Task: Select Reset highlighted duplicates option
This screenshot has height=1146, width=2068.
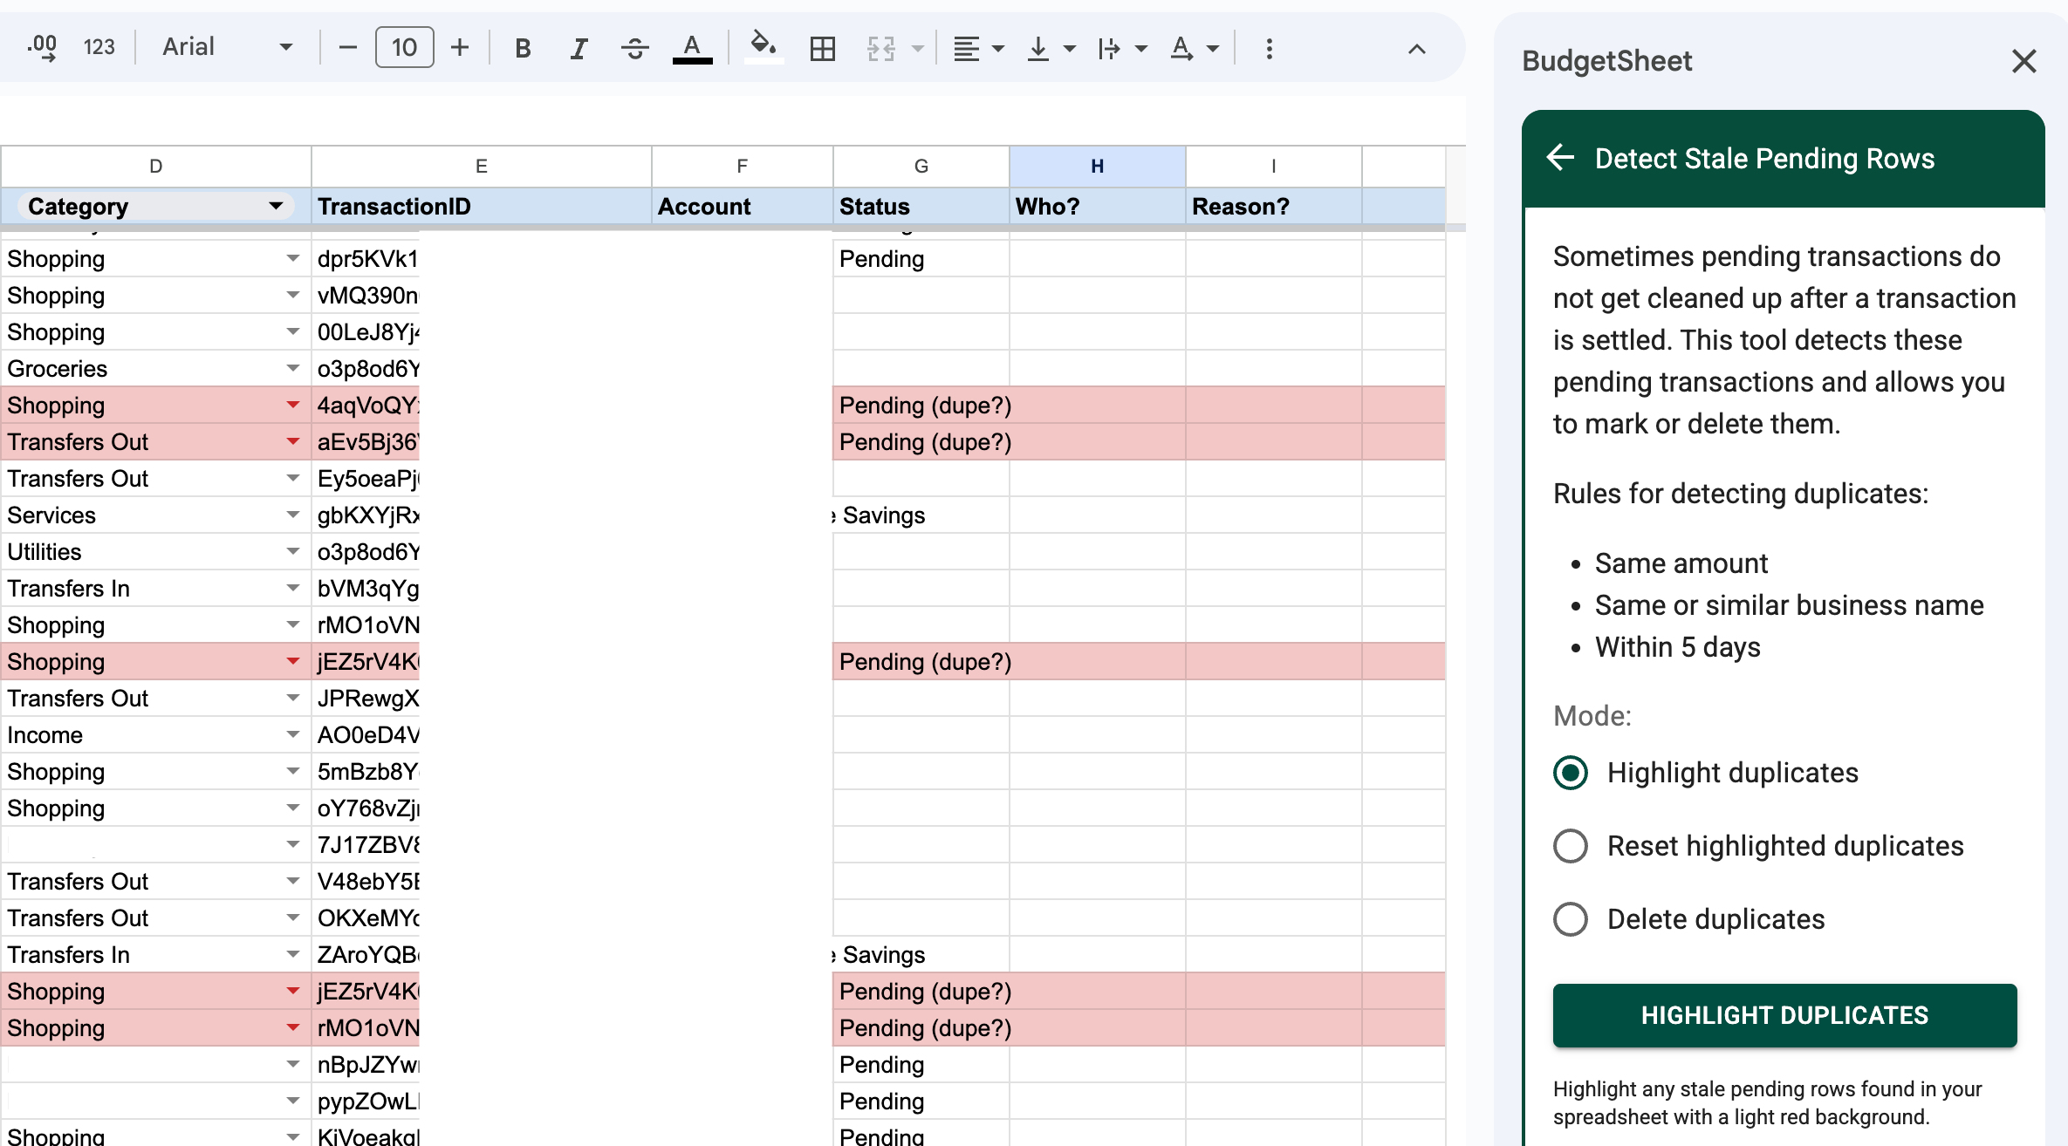Action: 1571,846
